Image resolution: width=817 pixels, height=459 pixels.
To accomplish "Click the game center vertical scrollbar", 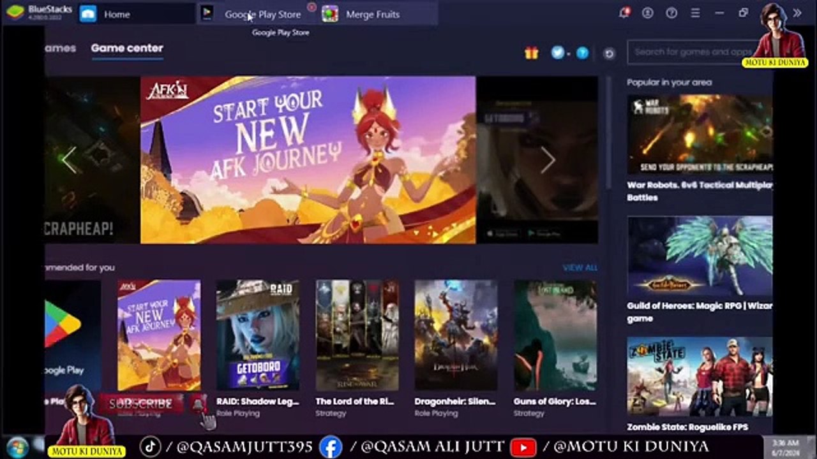I will tap(608, 134).
